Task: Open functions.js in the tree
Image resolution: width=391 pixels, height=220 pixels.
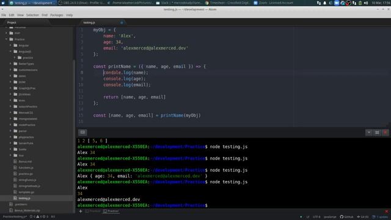Action: tap(26, 168)
